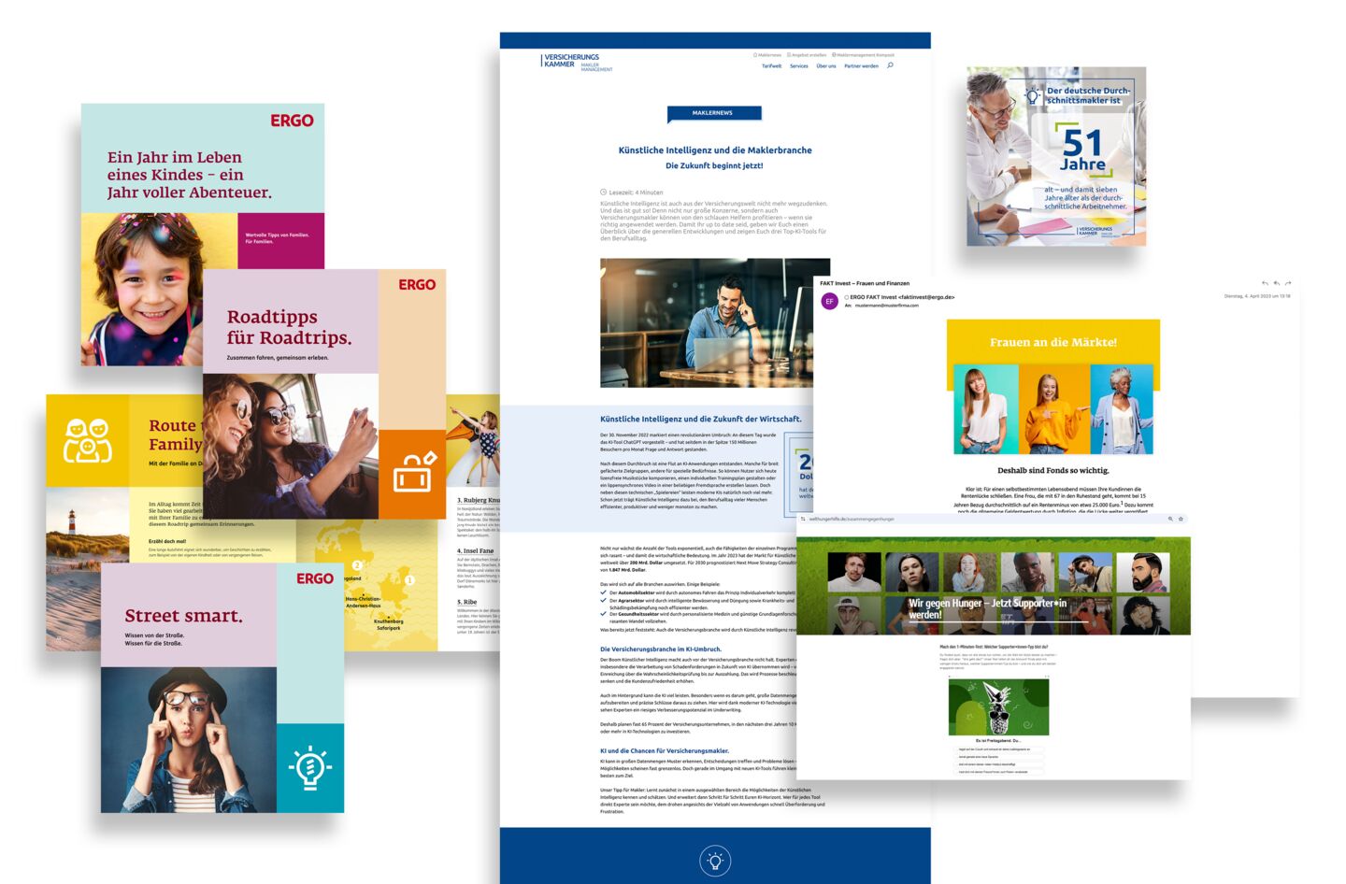
Task: Click the Frauen an die Märkte! banner
Action: pos(1053,342)
